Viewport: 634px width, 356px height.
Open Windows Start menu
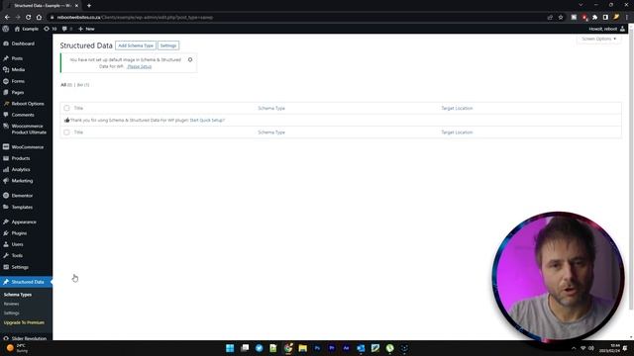pyautogui.click(x=230, y=348)
